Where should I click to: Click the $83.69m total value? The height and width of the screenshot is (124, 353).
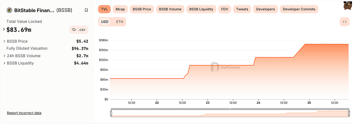click(x=19, y=30)
